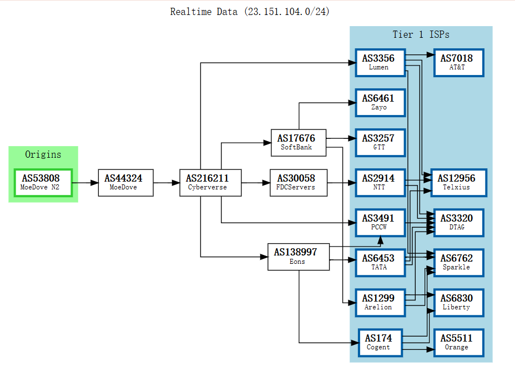Viewport: 515px width, 386px height.
Task: Select the AS7018 AT&T node
Action: [x=459, y=62]
